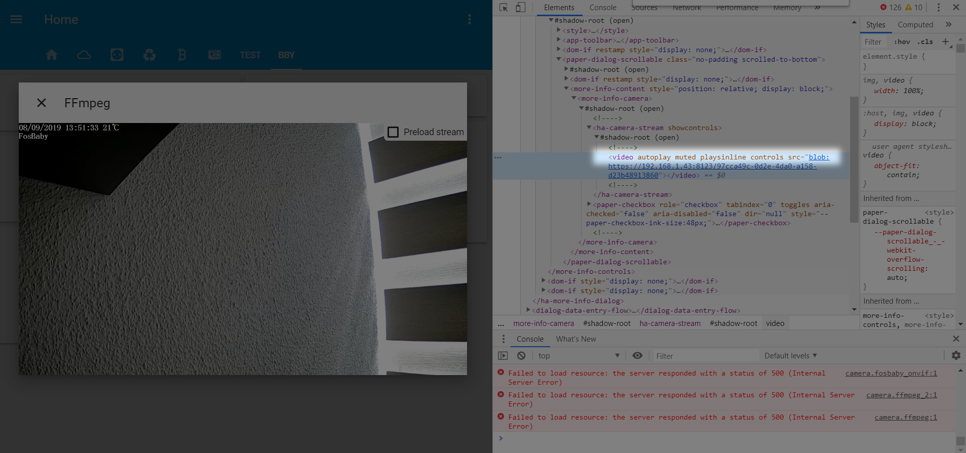The width and height of the screenshot is (966, 453).
Task: Switch to the TEST view tab
Action: 250,55
